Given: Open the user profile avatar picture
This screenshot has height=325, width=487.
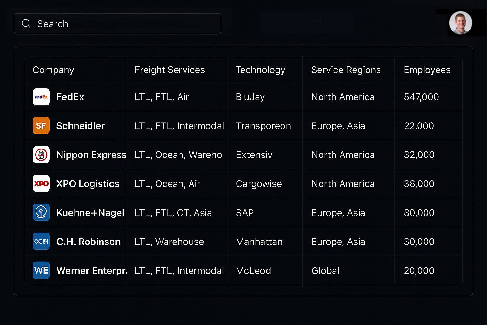Looking at the screenshot, I should pos(460,23).
